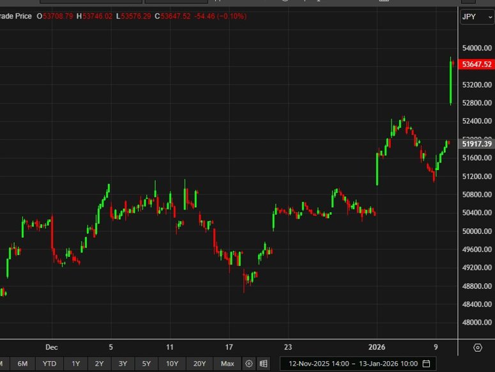Select the 3Y range
Screen dimensions: 495x372
(123, 364)
